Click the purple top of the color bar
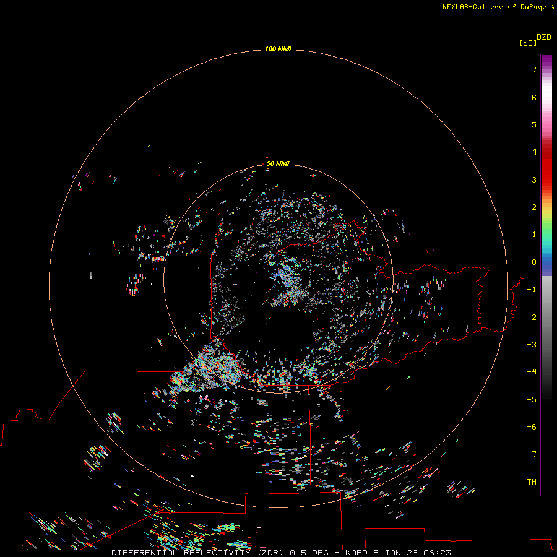Screen dimensions: 557x557 (546, 61)
